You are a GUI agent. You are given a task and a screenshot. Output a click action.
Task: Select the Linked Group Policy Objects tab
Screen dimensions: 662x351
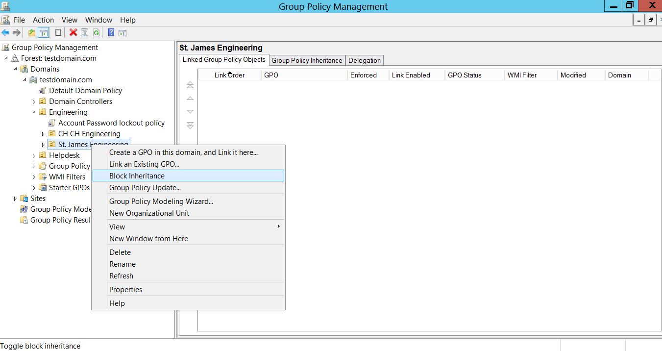pyautogui.click(x=224, y=59)
